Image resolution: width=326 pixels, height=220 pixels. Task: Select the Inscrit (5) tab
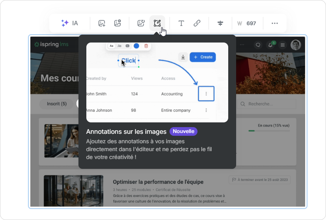[x=57, y=104]
